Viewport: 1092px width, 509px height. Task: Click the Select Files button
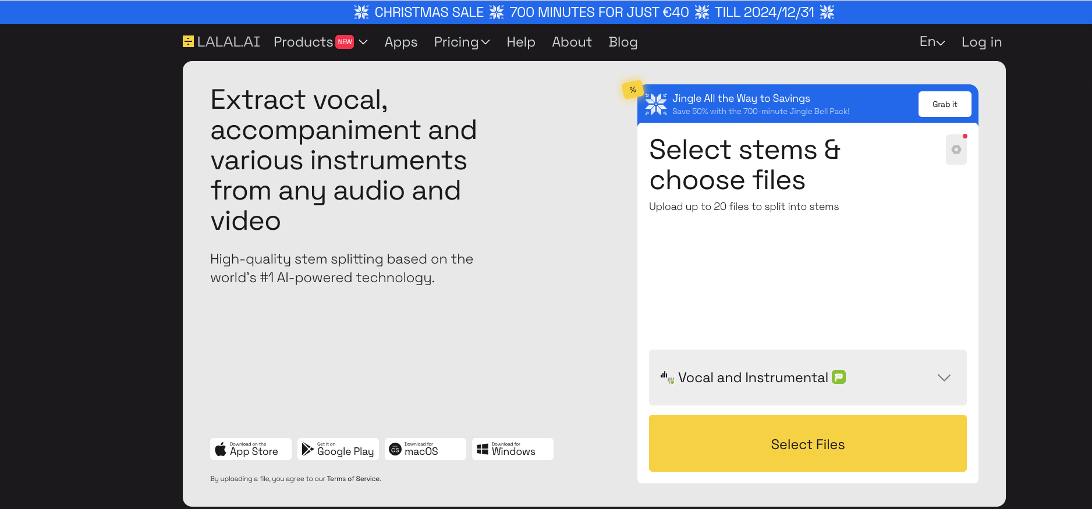tap(808, 443)
